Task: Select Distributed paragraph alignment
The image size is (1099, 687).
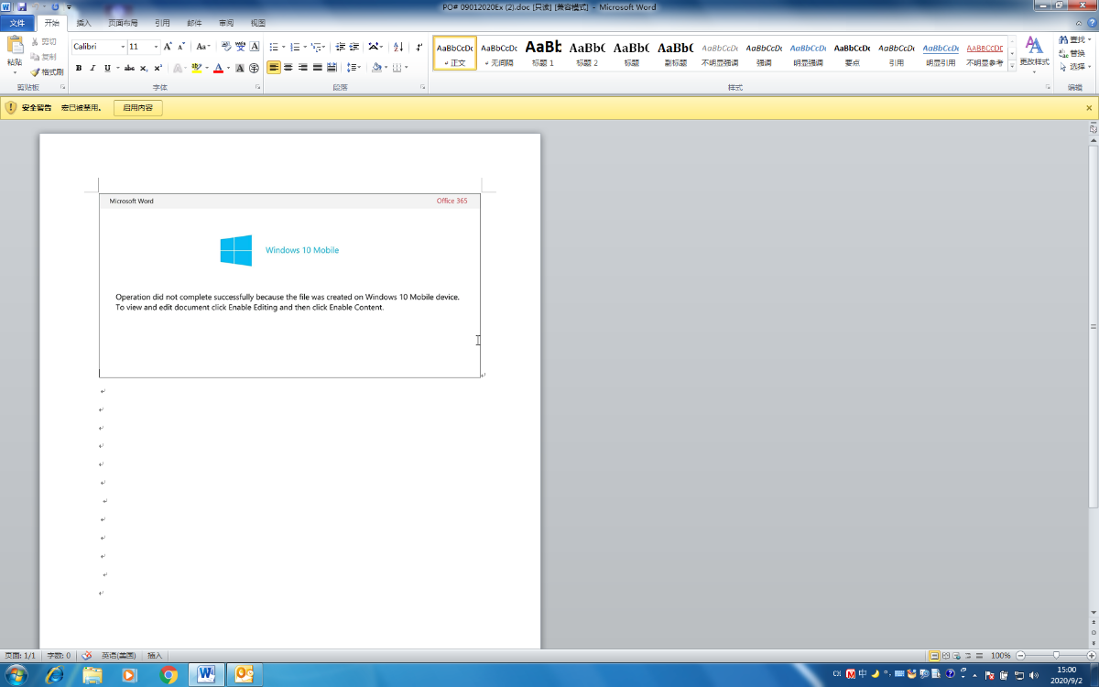Action: click(332, 67)
